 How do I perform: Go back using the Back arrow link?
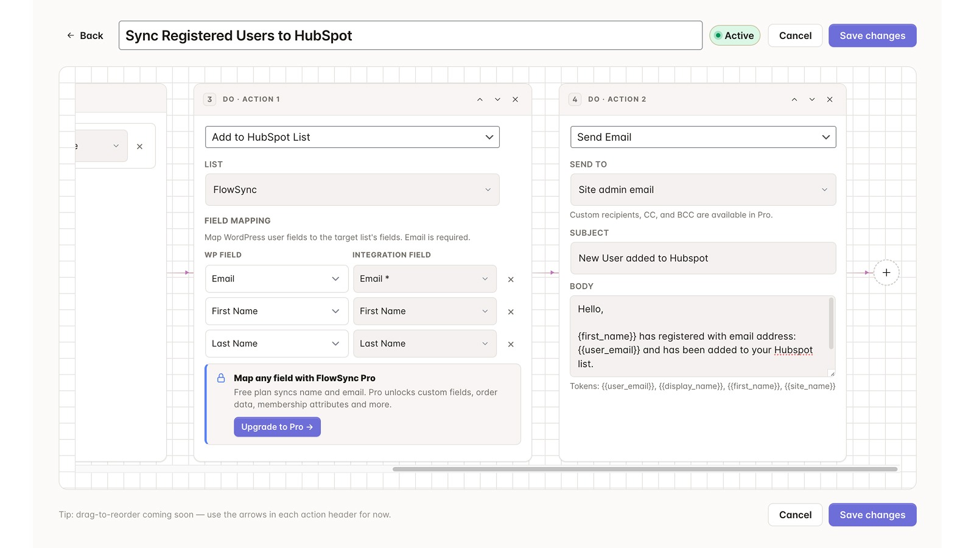(85, 36)
